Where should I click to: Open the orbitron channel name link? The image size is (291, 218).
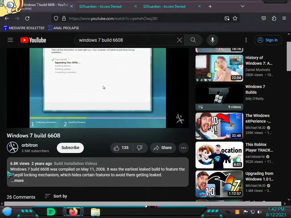30,145
